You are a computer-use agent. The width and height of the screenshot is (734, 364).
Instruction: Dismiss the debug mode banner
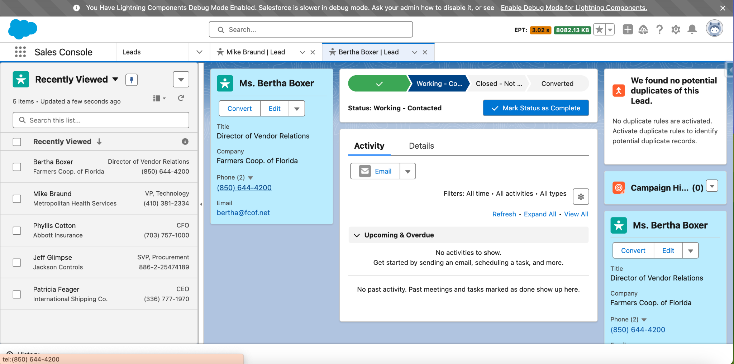point(723,8)
